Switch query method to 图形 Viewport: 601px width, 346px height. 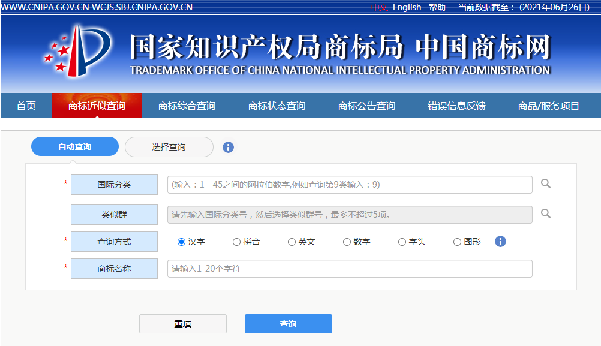pyautogui.click(x=456, y=242)
